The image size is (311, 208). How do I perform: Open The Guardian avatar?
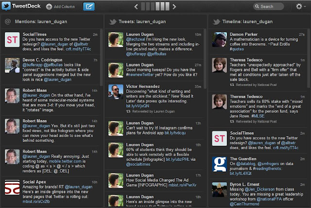[219, 164]
